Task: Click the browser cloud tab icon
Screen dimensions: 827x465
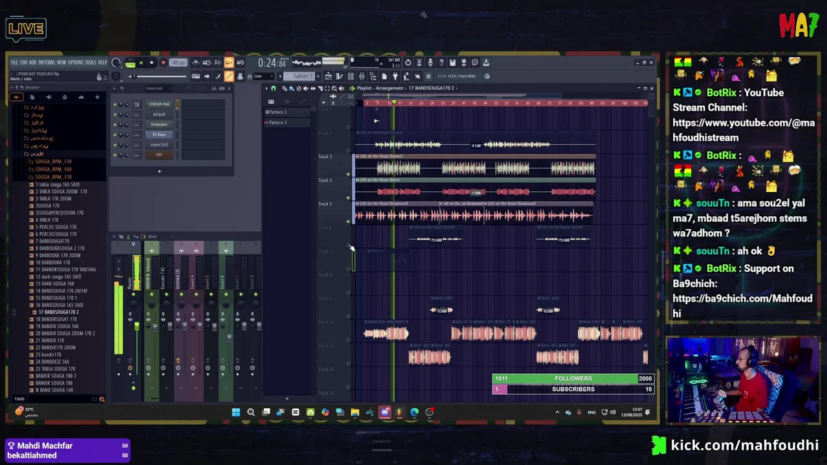Action: tap(81, 98)
